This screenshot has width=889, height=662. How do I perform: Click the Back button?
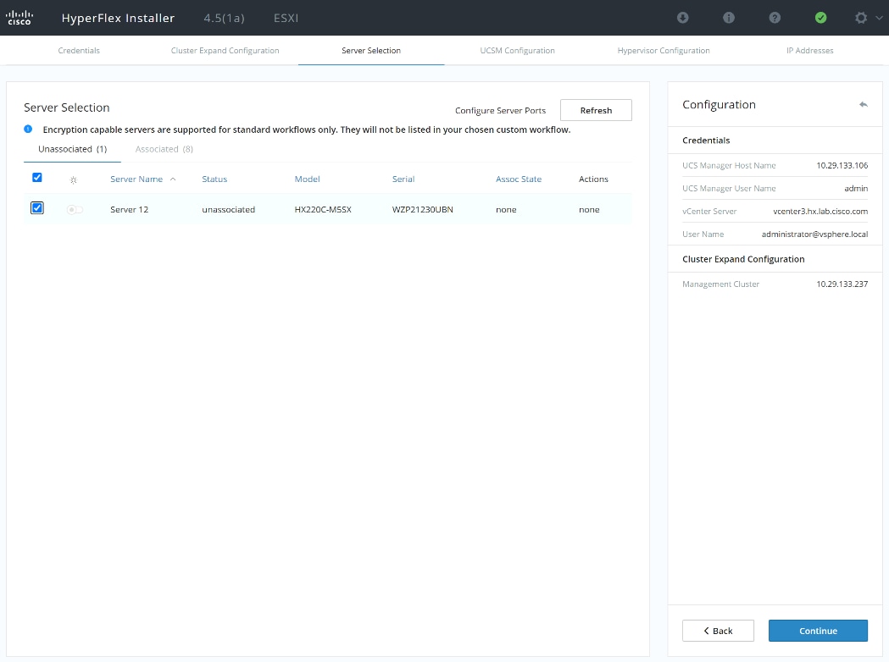tap(718, 631)
